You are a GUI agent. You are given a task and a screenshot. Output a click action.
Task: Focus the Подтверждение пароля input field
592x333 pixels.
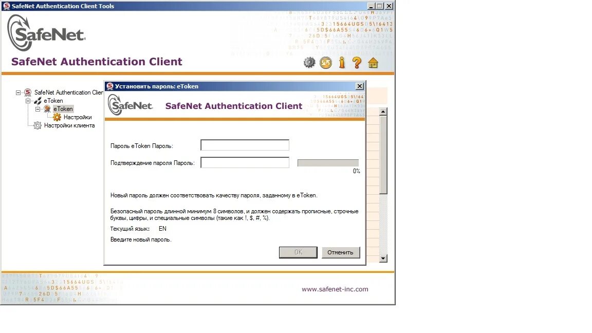coord(245,162)
